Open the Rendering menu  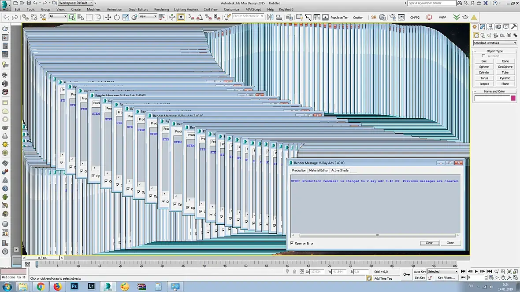click(x=161, y=9)
